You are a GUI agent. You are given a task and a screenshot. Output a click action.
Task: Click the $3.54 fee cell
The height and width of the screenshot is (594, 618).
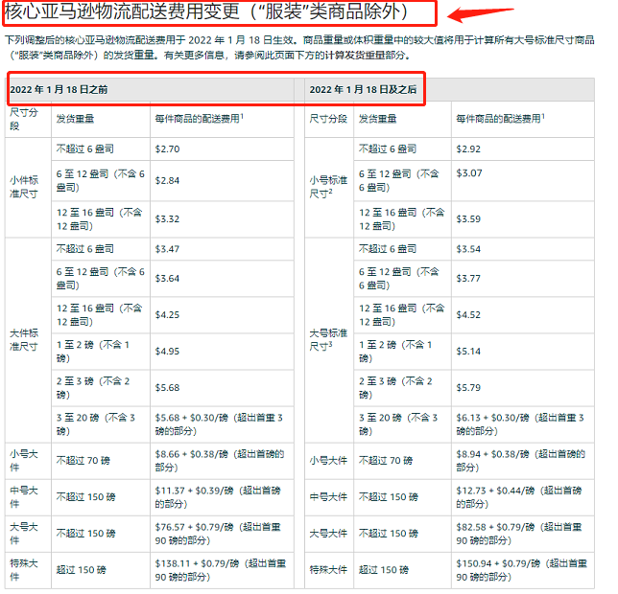click(523, 249)
